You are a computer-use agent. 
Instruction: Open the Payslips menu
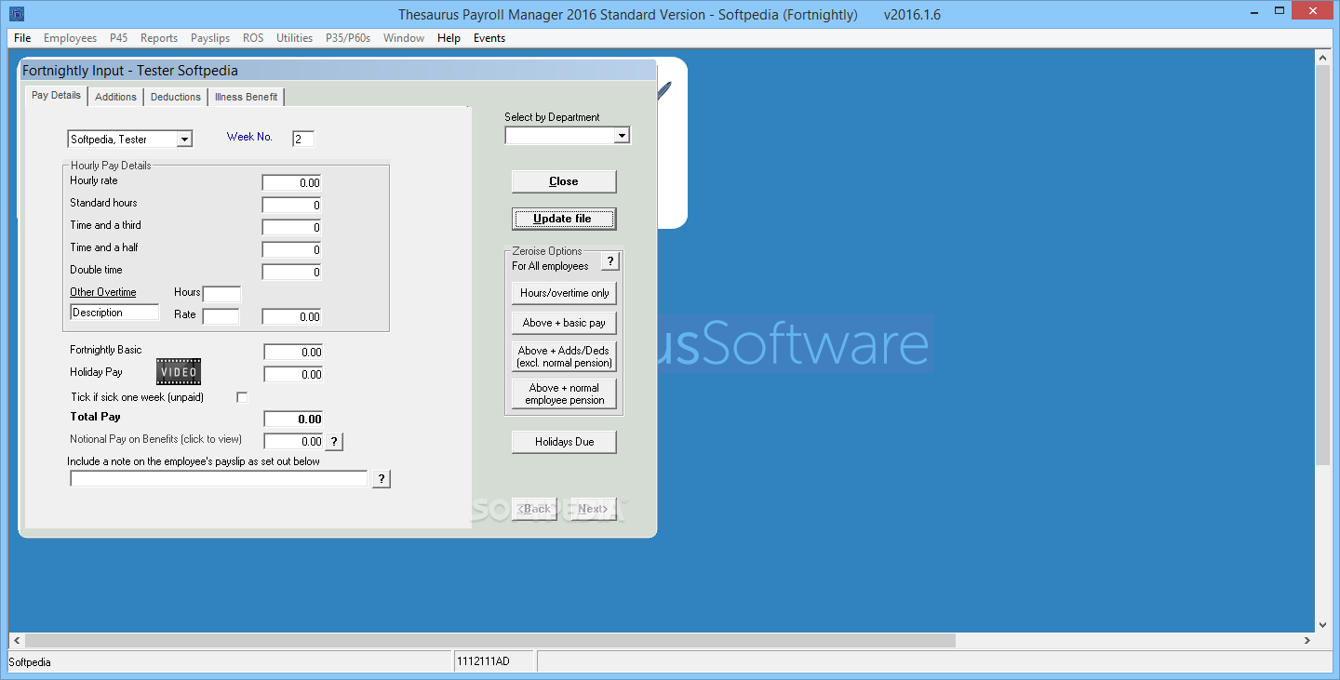pos(210,38)
